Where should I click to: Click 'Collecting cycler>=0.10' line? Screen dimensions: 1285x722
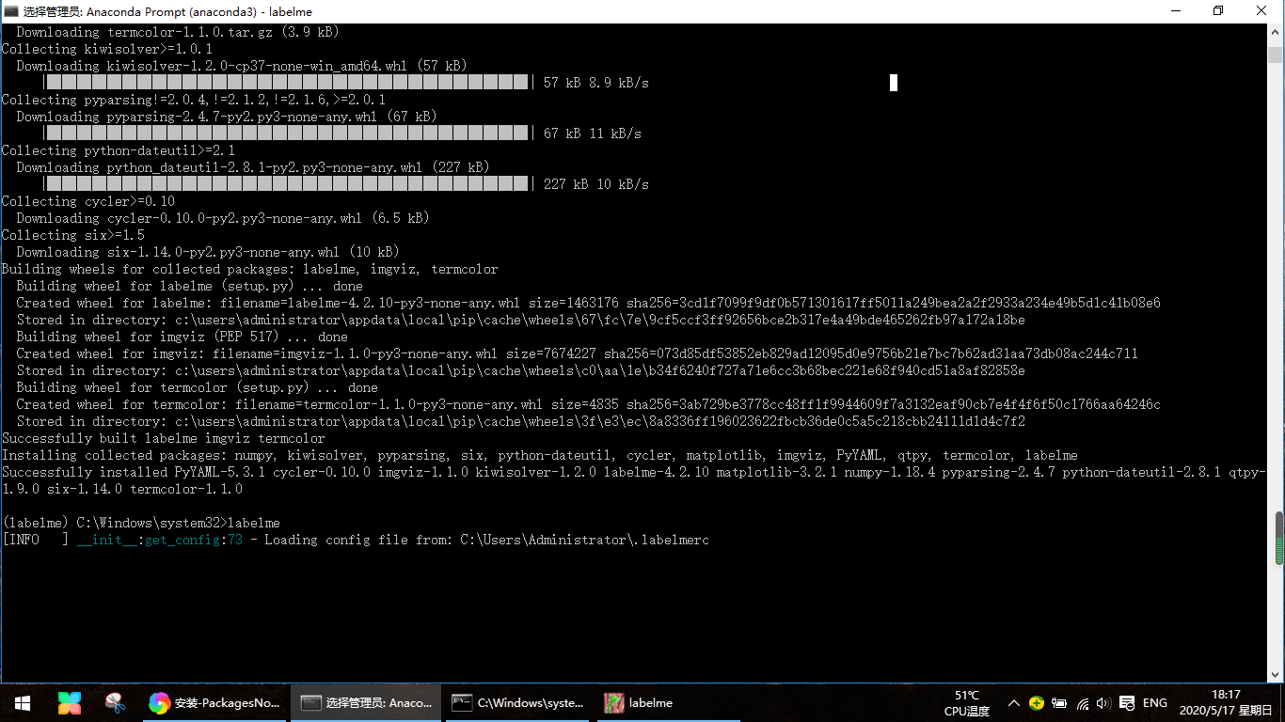(88, 201)
